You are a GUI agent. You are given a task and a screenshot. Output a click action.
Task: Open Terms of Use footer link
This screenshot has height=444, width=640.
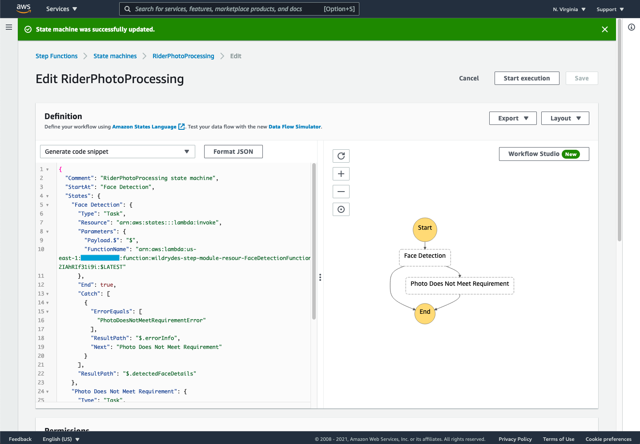pyautogui.click(x=559, y=439)
